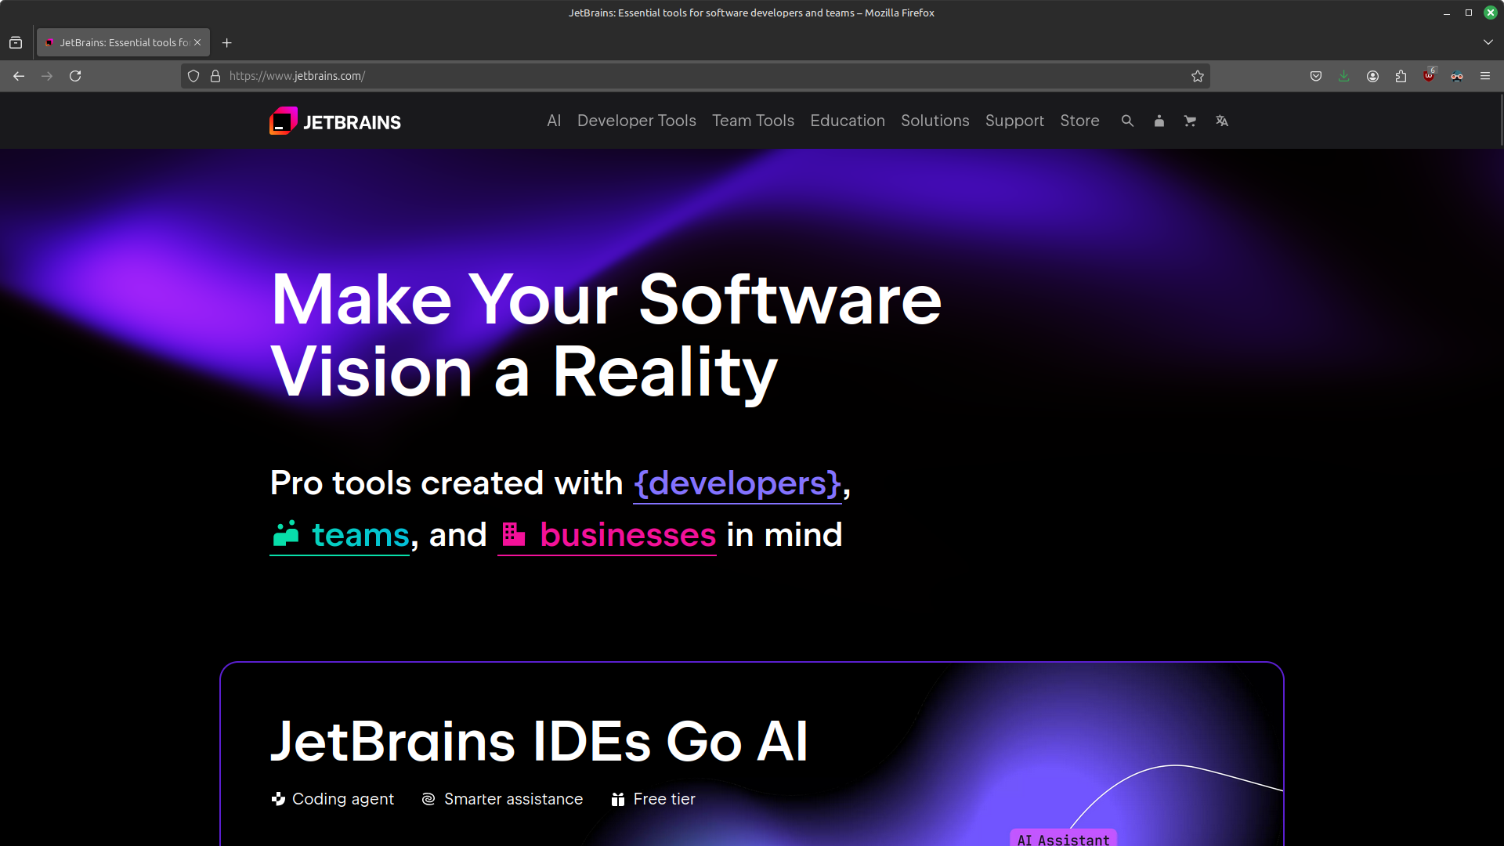Viewport: 1504px width, 846px height.
Task: Open uBlock Origin extension icon
Action: coord(1429,76)
